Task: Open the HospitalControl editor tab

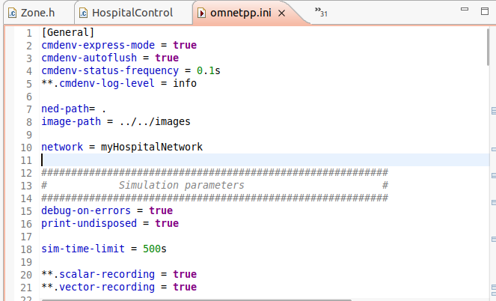Action: (131, 13)
